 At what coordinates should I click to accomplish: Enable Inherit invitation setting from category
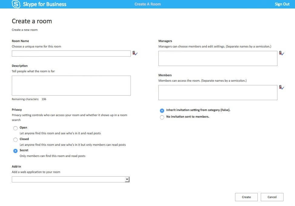click(x=162, y=110)
